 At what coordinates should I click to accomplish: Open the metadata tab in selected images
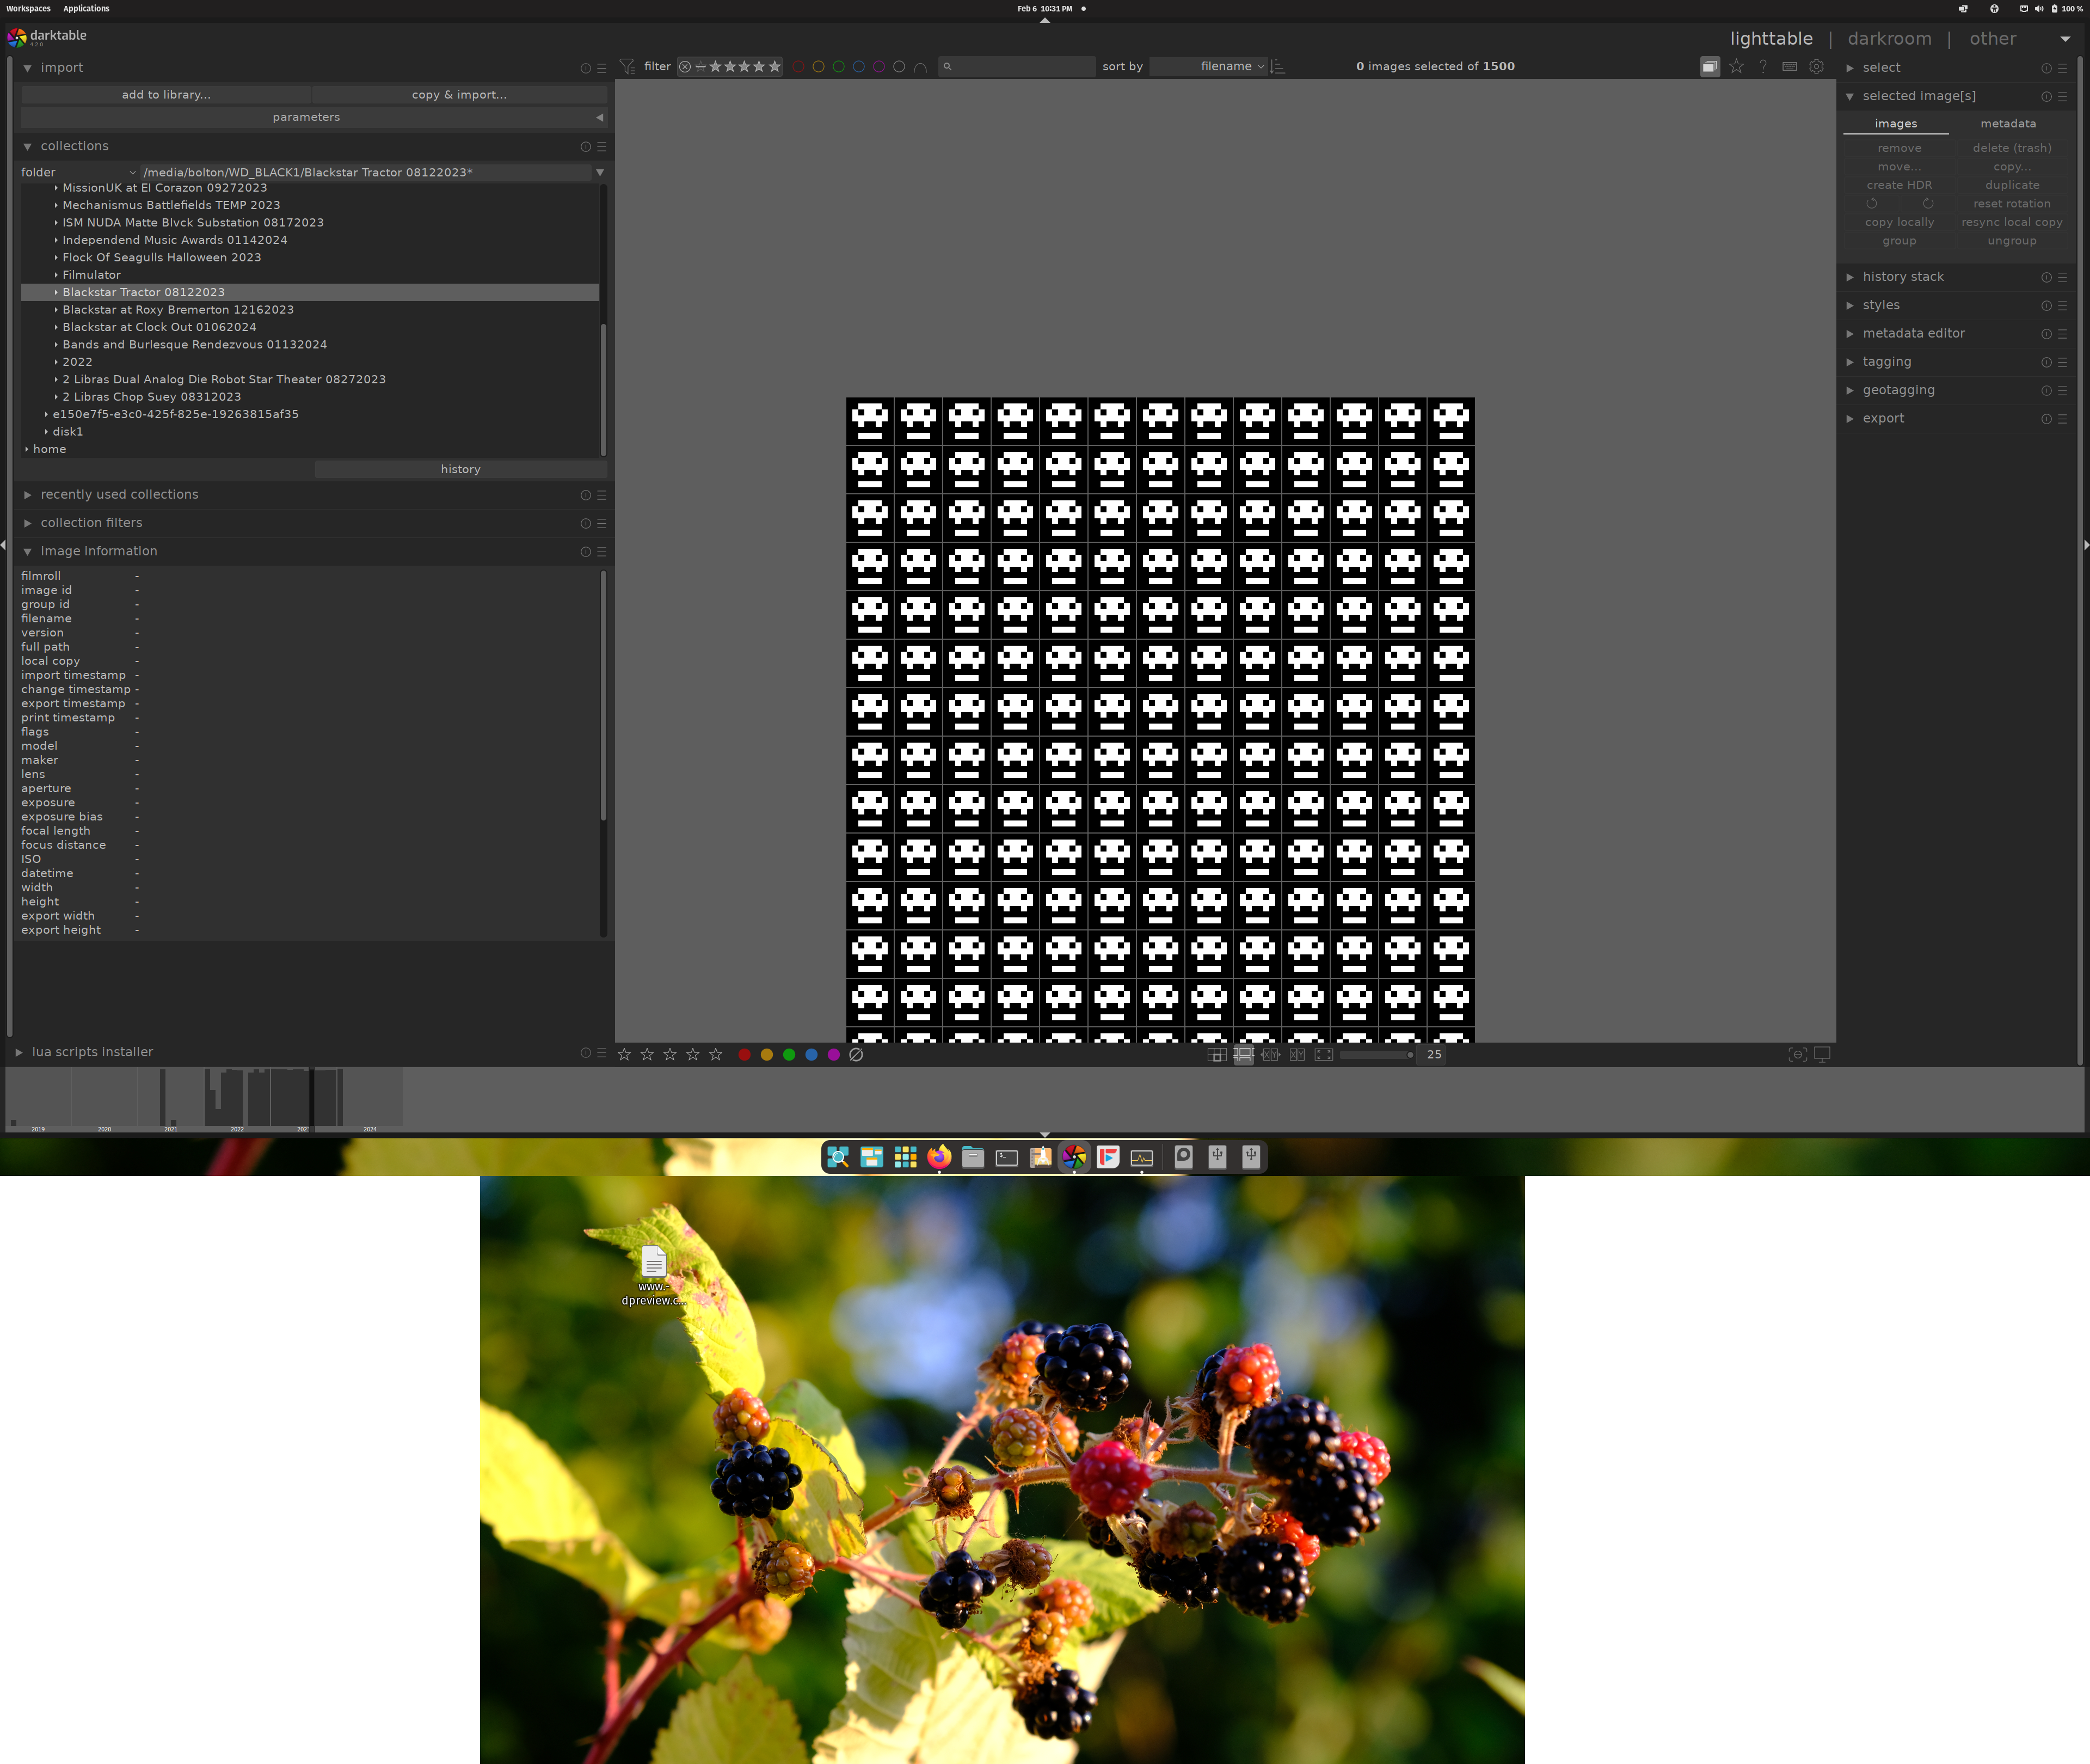[x=2007, y=123]
